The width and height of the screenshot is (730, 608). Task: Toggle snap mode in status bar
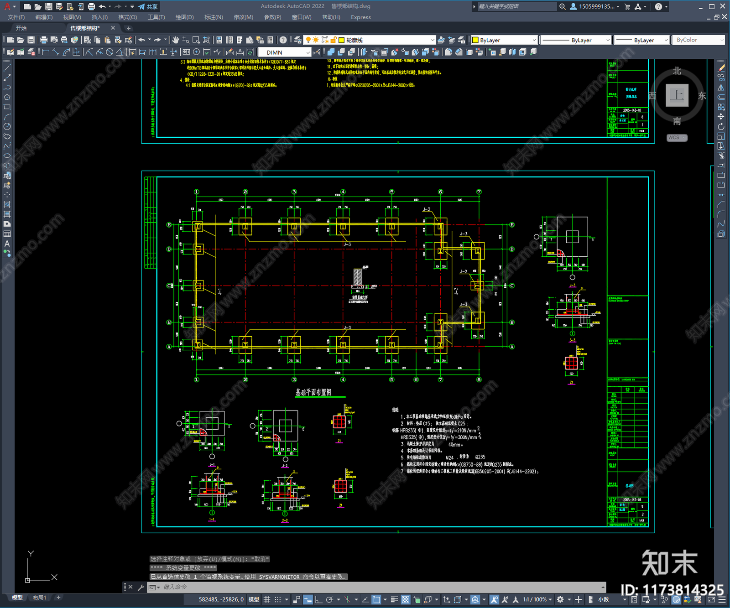(x=277, y=599)
